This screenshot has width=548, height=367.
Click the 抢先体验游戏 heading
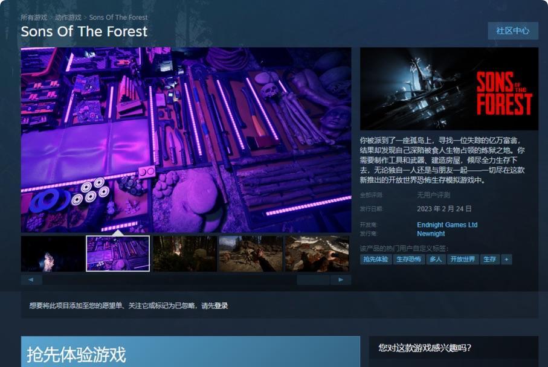coord(76,355)
